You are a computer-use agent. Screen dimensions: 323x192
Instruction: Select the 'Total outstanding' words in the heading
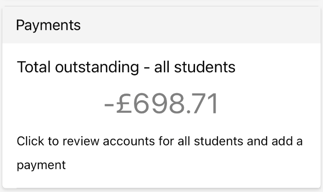coord(78,68)
